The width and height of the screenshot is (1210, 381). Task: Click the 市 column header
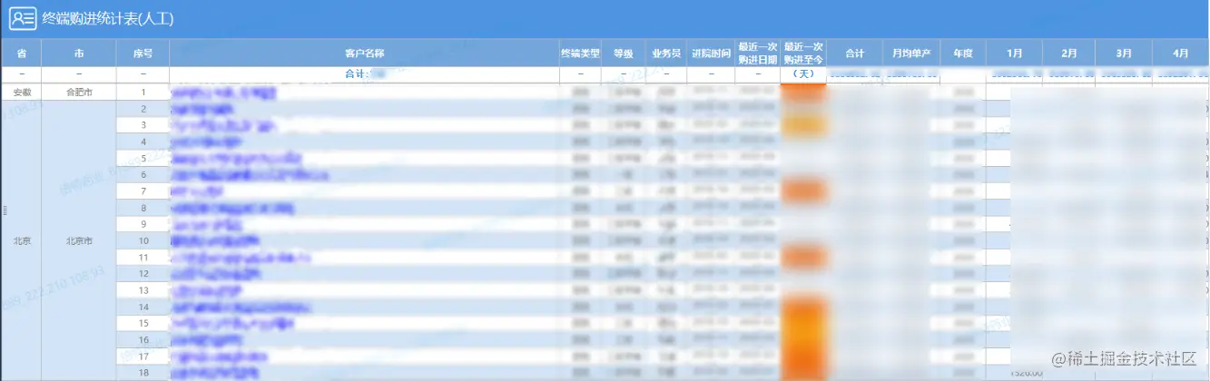[x=79, y=54]
